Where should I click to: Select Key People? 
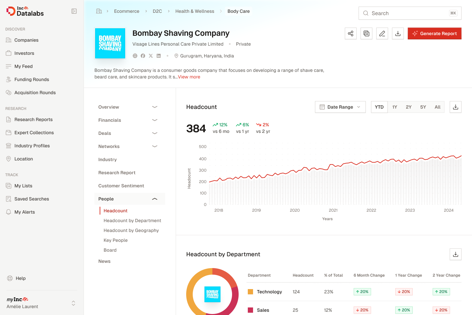(x=116, y=240)
